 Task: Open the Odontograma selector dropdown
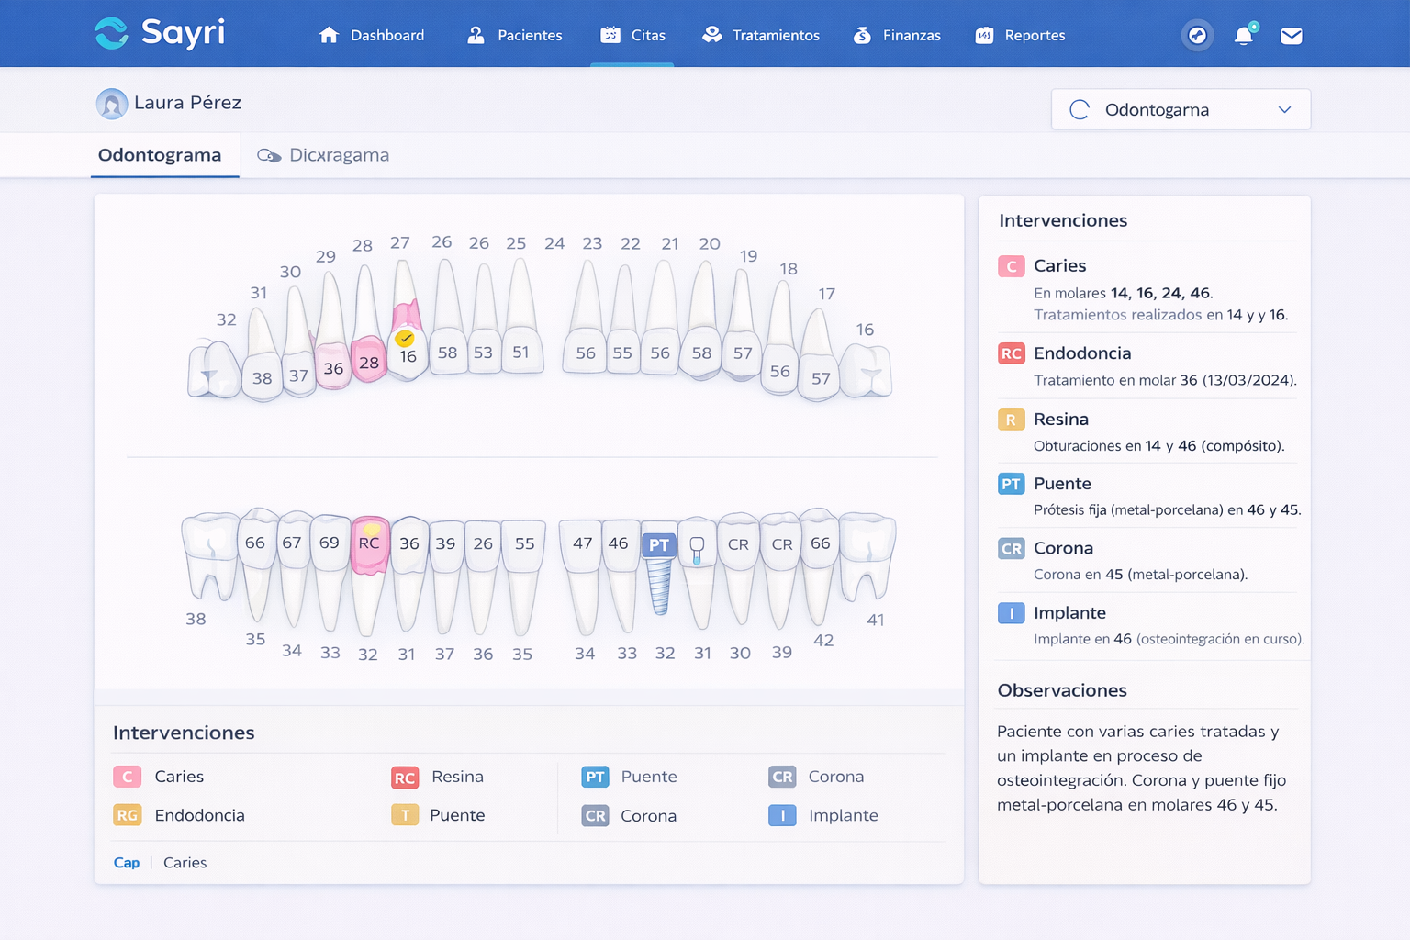(1181, 109)
